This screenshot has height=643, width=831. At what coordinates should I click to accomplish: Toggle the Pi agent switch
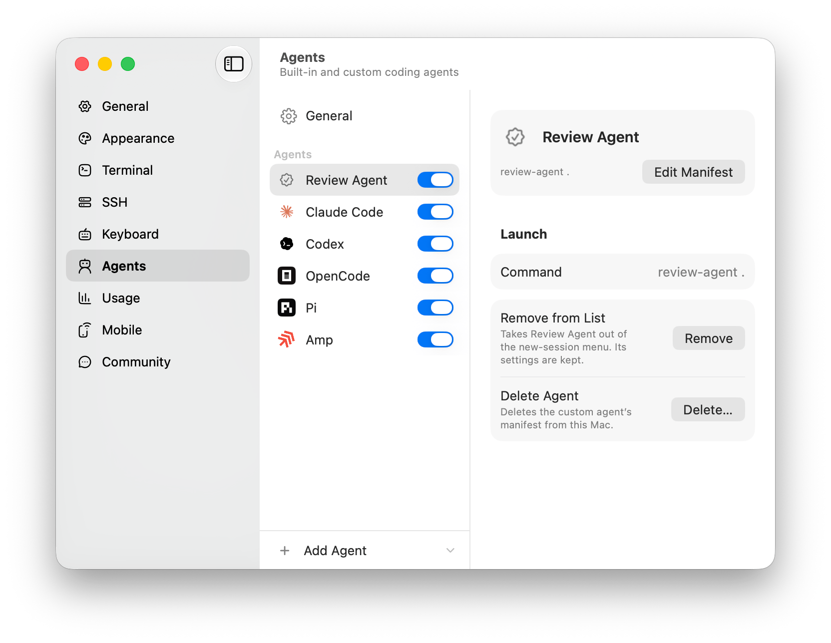[435, 308]
